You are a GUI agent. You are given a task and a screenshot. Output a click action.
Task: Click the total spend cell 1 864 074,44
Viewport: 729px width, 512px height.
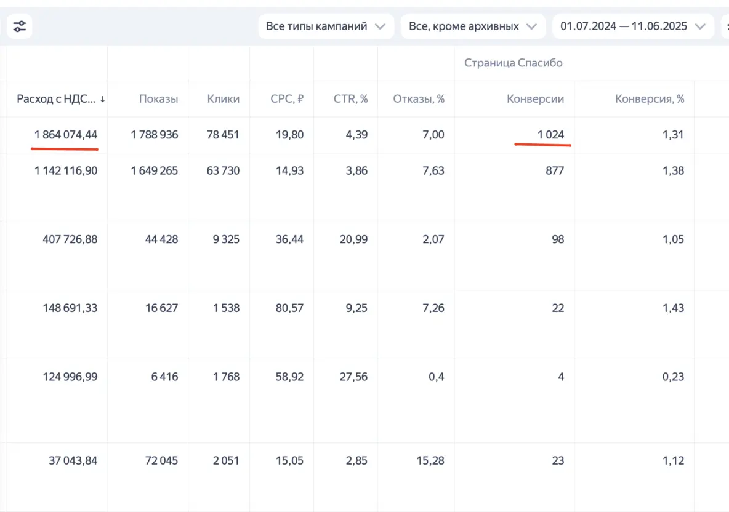[x=65, y=135]
